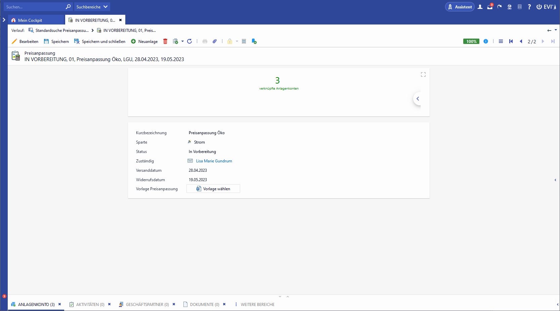Expand the widget with fullscreen icon
Image resolution: width=560 pixels, height=311 pixels.
423,74
